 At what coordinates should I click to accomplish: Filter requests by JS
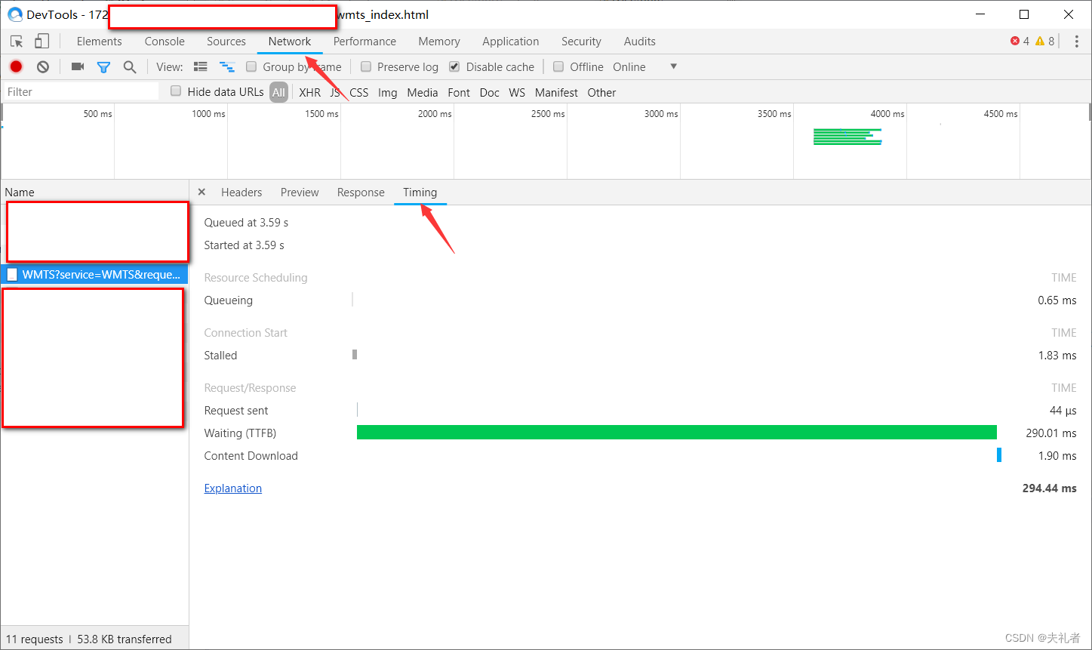pos(335,92)
